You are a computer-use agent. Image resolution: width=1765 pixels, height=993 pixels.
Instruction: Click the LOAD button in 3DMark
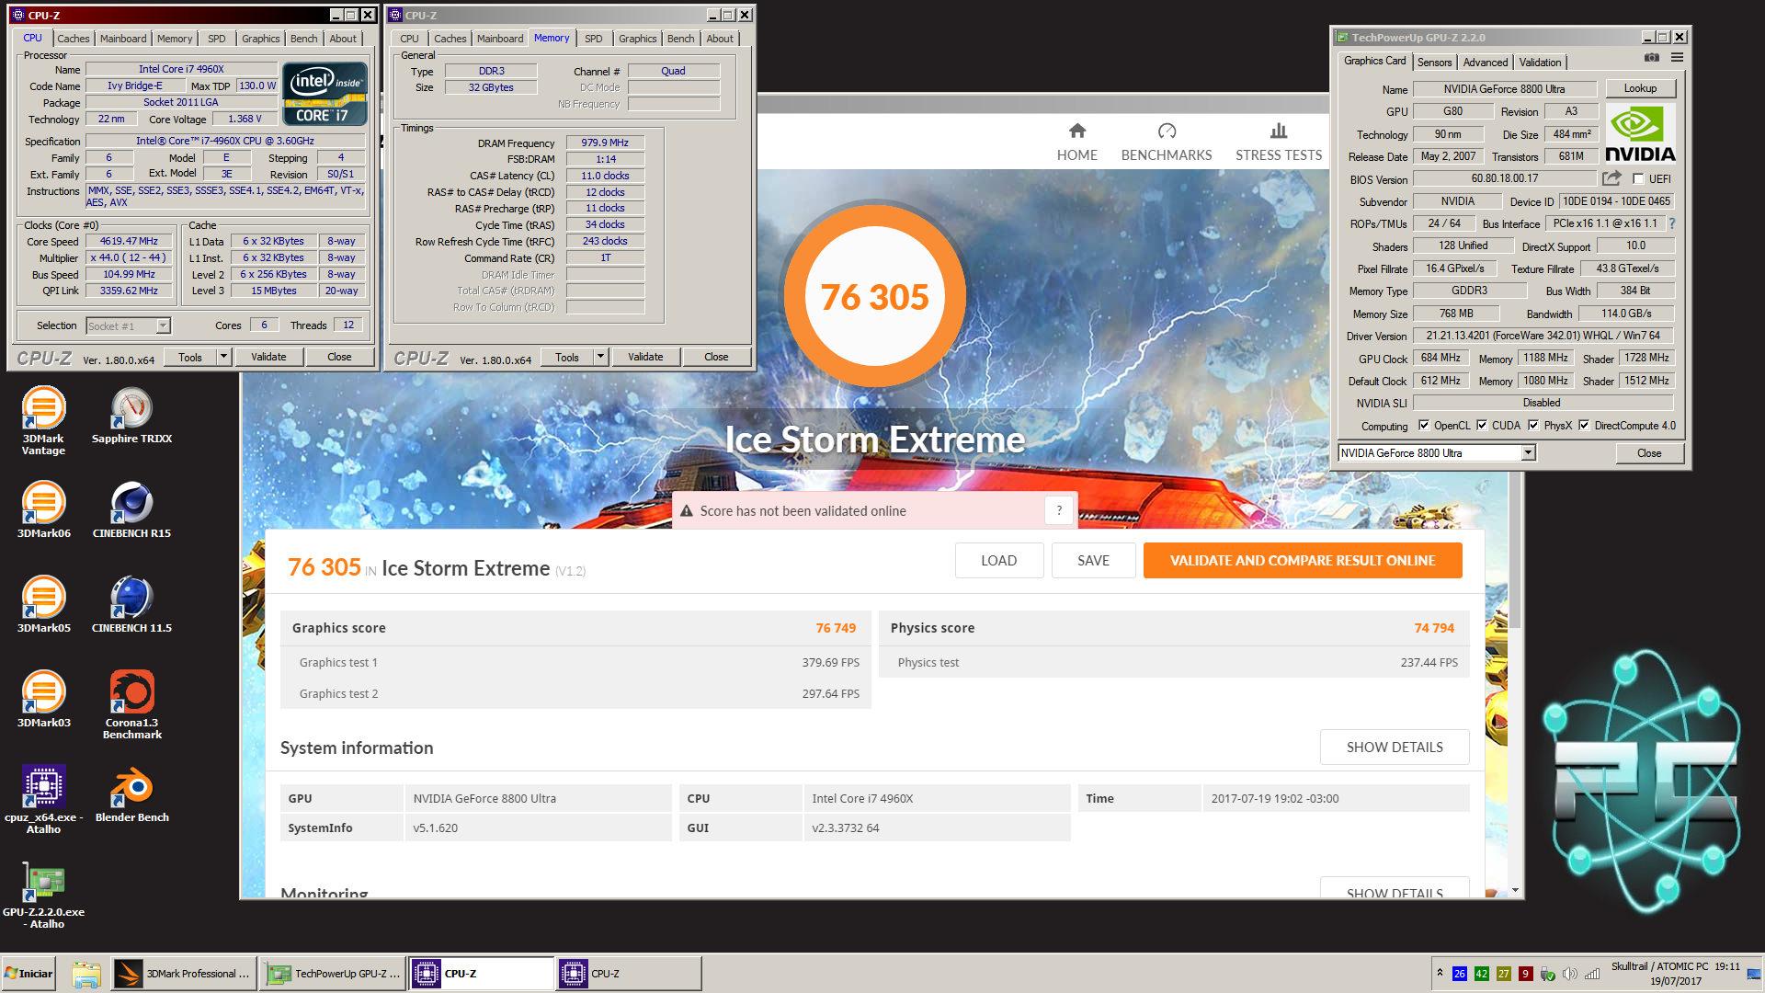(x=998, y=560)
